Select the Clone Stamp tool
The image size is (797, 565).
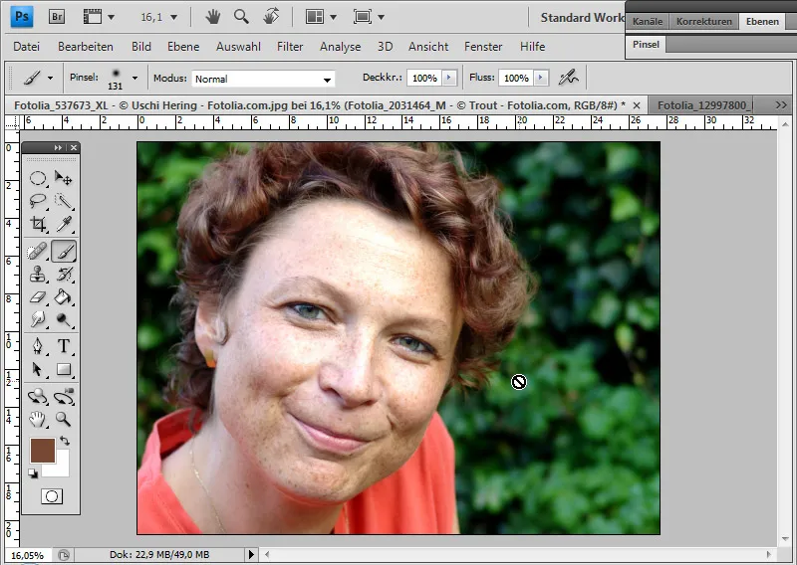point(38,275)
